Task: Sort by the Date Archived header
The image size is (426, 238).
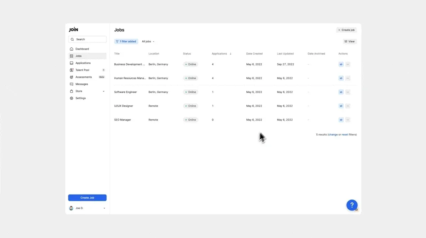Action: 316,54
